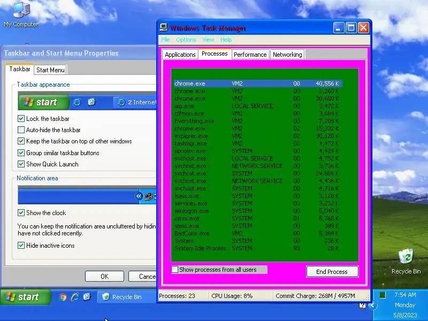Select the services.exe process row
This screenshot has width=428, height=321.
click(258, 203)
